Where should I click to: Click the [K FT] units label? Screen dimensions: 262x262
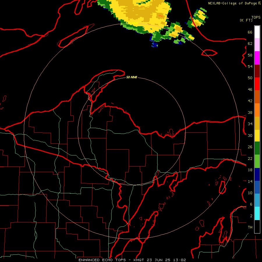point(246,20)
